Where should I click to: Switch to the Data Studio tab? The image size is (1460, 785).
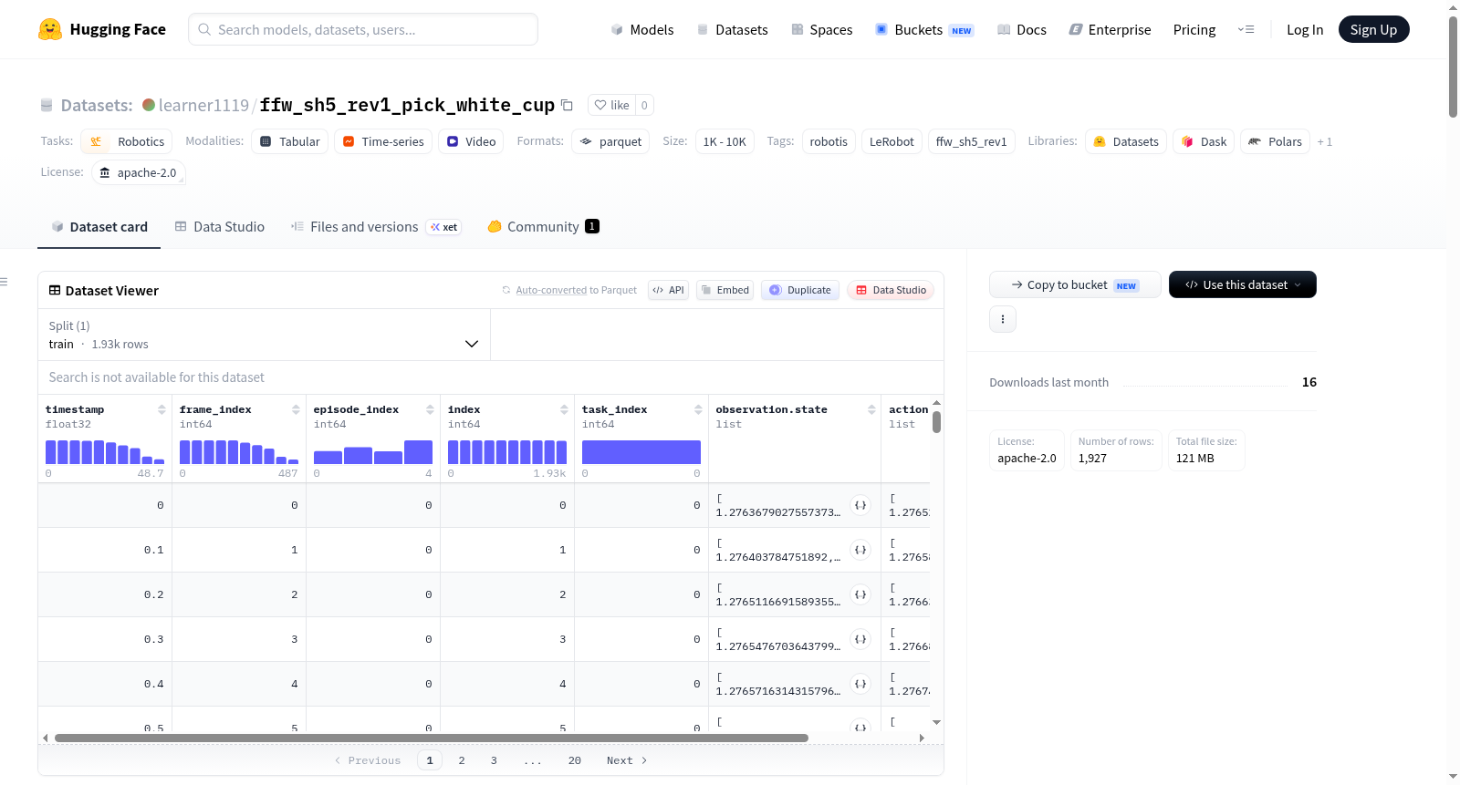tap(220, 226)
